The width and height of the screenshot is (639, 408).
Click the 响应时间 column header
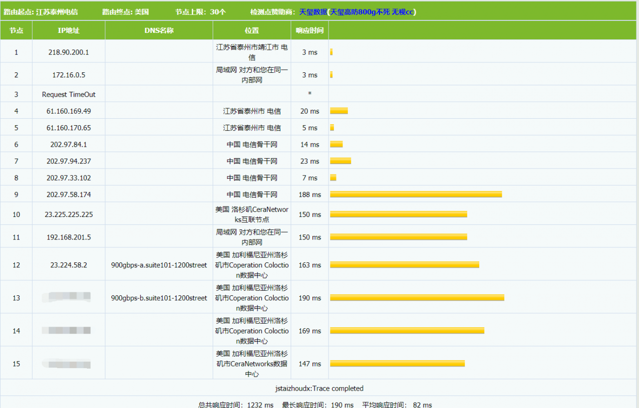click(309, 30)
